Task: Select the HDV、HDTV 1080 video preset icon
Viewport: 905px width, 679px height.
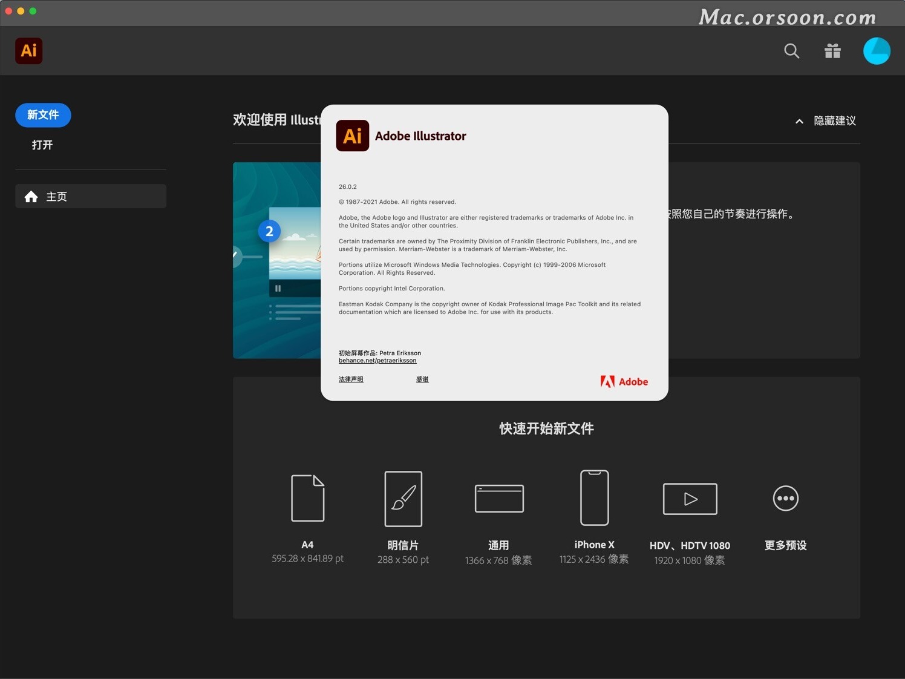Action: pyautogui.click(x=690, y=499)
